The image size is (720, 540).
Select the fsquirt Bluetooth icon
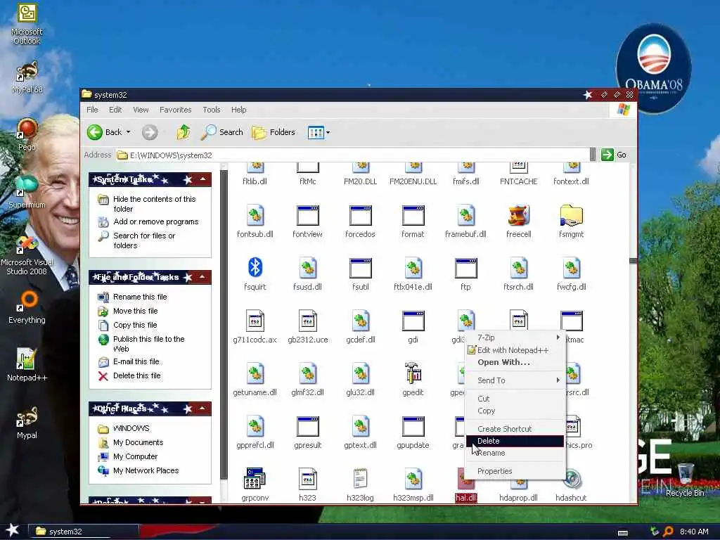click(255, 268)
